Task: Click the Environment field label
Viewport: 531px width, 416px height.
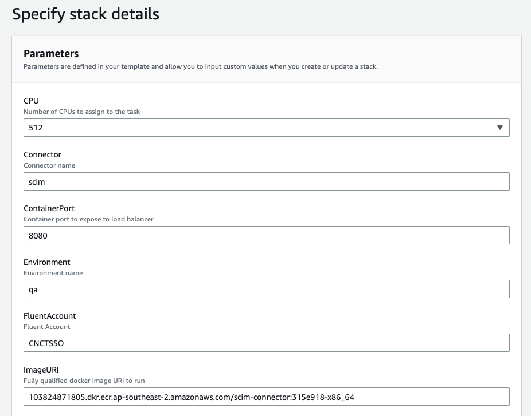Action: [46, 262]
